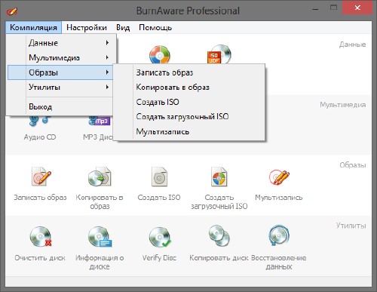Open the Очистить диск icon
The height and width of the screenshot is (292, 377).
[40, 236]
